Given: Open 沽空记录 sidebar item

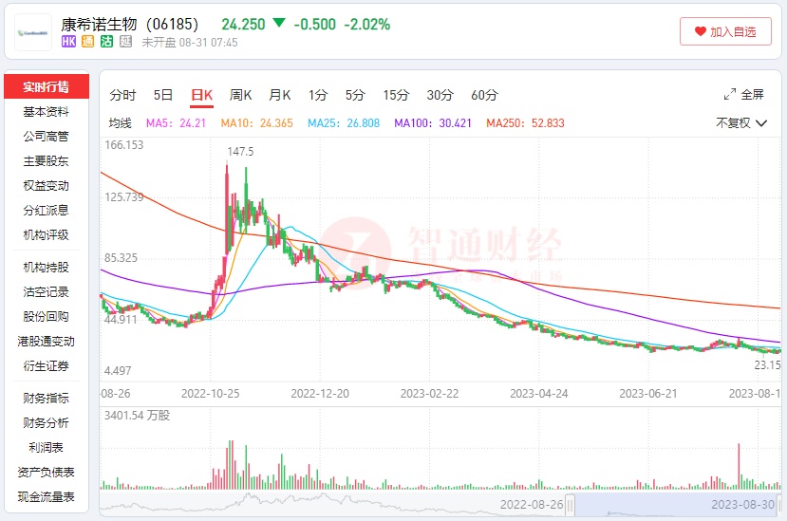Looking at the screenshot, I should 47,291.
